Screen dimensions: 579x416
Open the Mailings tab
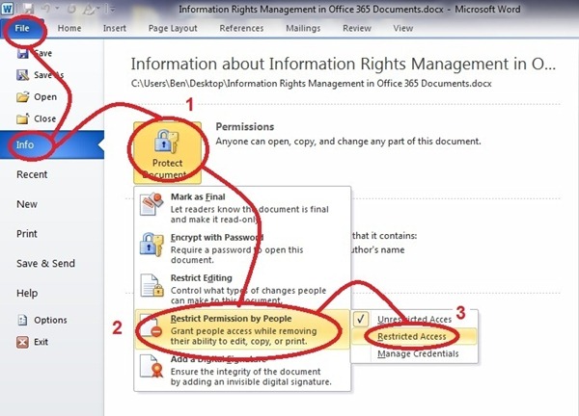[x=303, y=28]
